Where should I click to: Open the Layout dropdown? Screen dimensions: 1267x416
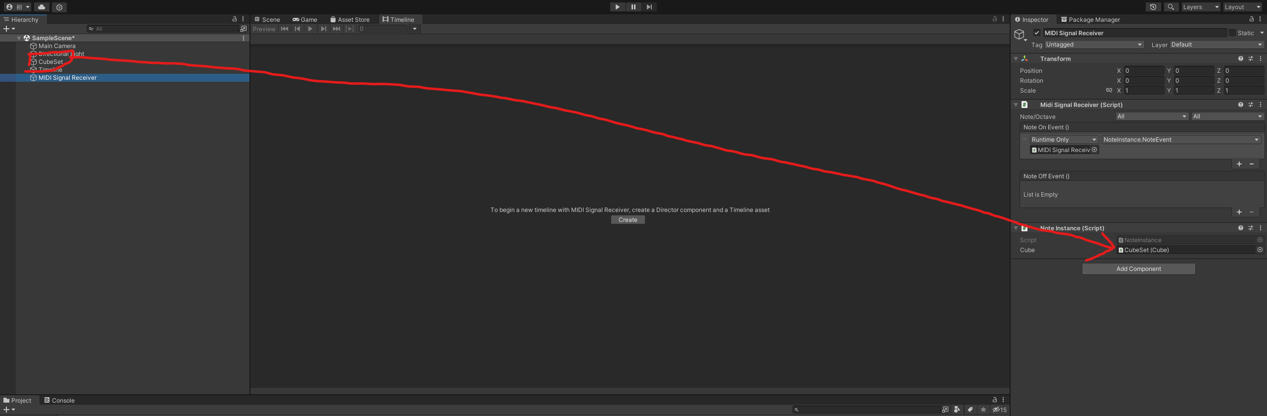[1242, 7]
